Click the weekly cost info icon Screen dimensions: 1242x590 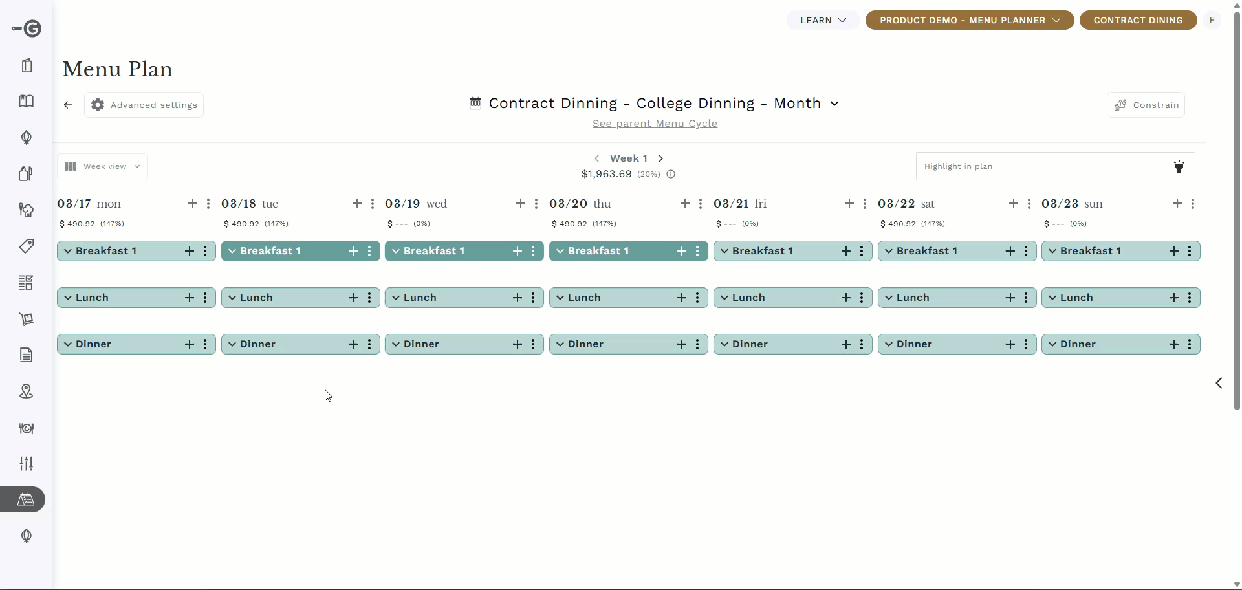[671, 174]
